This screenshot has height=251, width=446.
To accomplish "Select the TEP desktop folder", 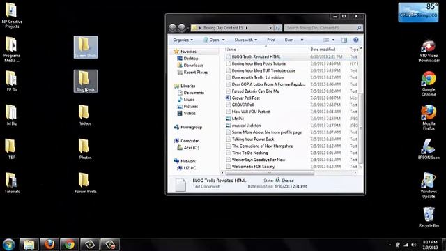I will point(12,149).
